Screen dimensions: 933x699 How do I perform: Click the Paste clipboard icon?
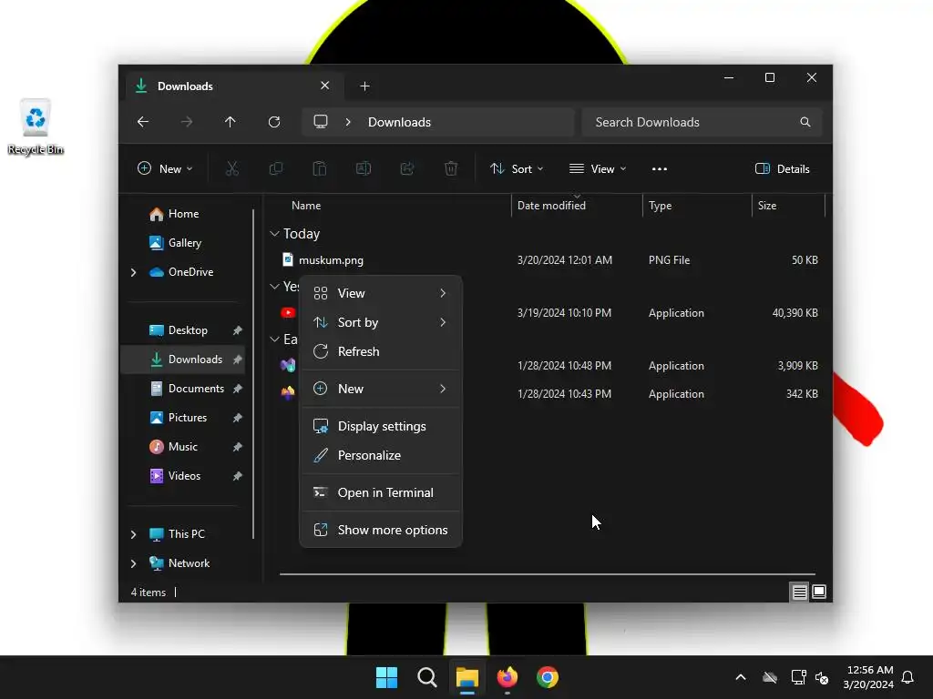(320, 168)
